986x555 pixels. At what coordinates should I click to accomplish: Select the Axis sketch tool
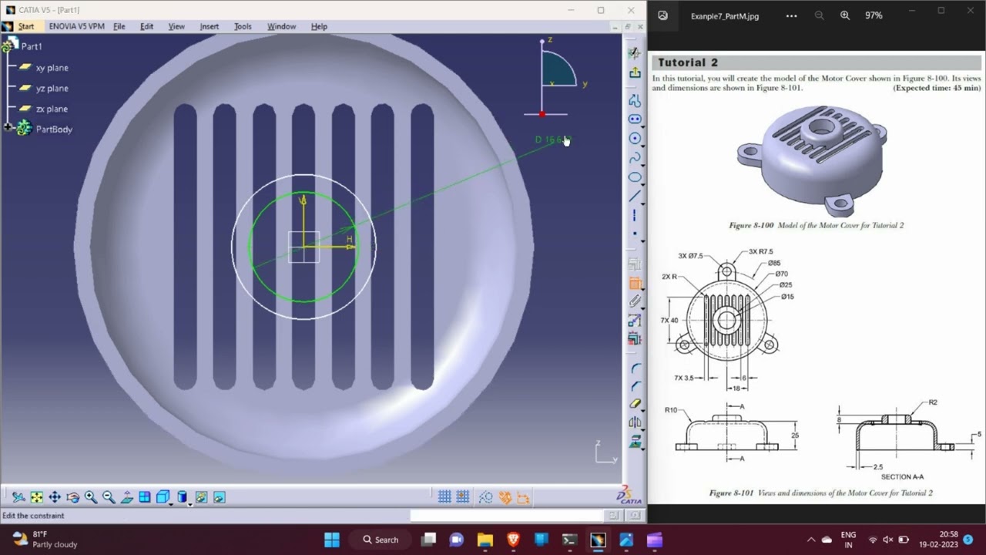click(635, 215)
